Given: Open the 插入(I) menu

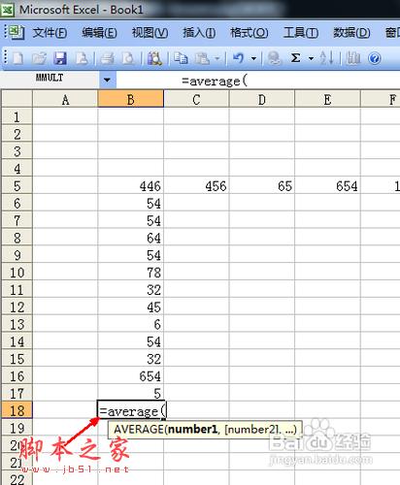Looking at the screenshot, I should [x=199, y=33].
